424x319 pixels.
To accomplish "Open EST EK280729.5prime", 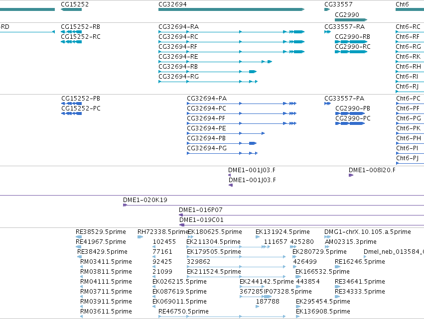I will [x=320, y=252].
